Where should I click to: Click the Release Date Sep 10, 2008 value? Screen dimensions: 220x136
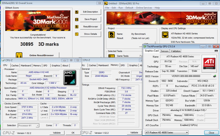click(168, 71)
